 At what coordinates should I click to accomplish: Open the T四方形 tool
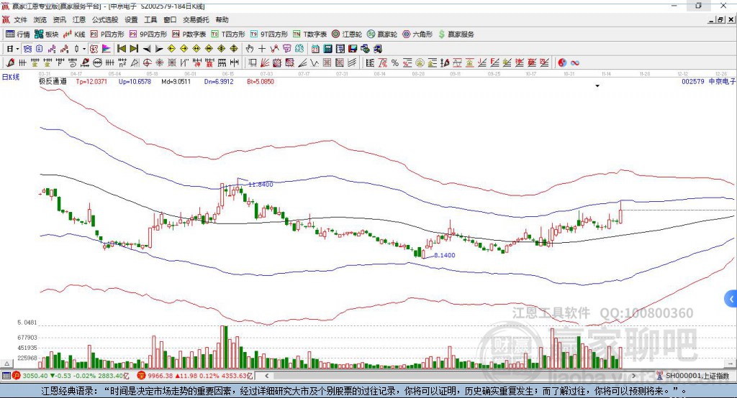coord(228,34)
